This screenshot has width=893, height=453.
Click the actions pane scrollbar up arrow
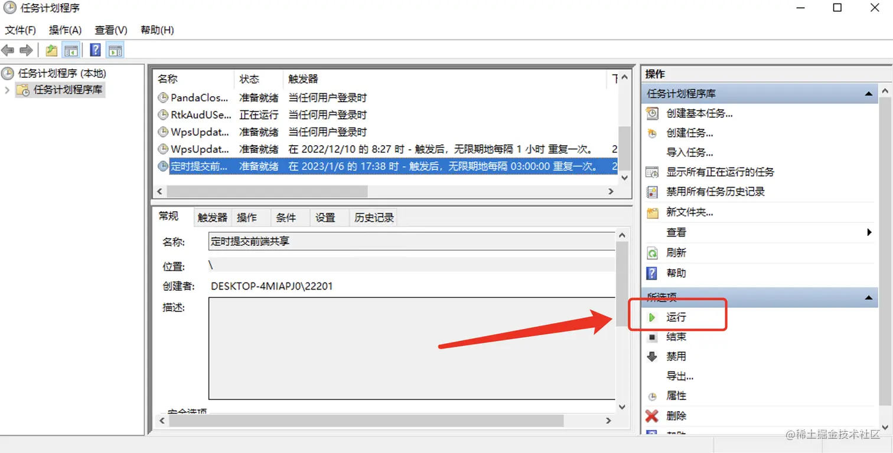pyautogui.click(x=885, y=91)
